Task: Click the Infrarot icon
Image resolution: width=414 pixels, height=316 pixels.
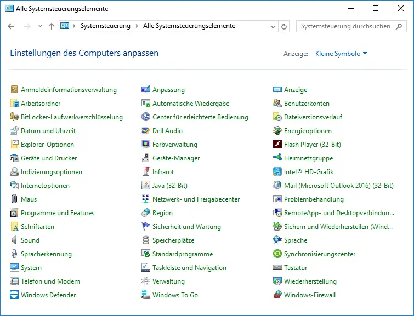Action: coord(146,172)
